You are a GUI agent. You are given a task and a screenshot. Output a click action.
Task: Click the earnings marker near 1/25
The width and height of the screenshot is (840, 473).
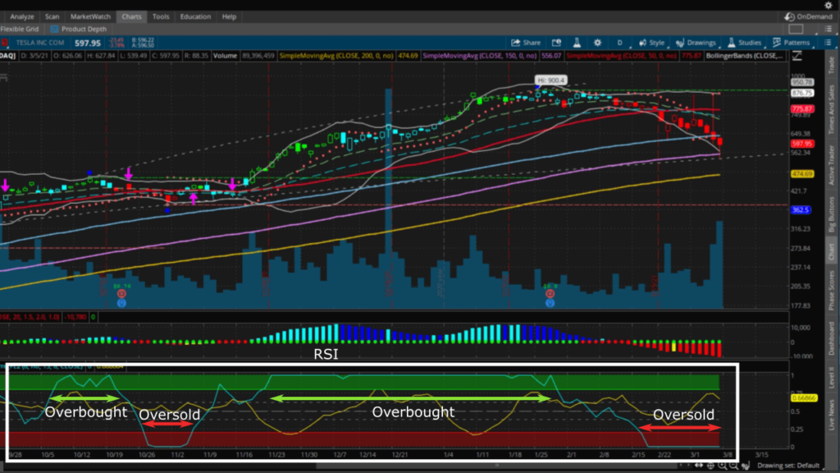[550, 294]
